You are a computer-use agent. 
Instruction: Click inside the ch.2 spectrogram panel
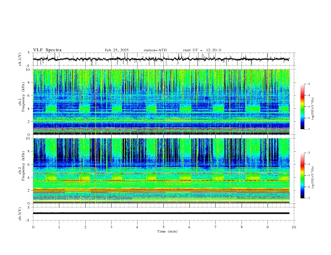[161, 171]
